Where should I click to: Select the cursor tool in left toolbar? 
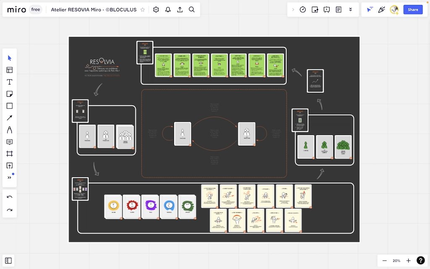click(10, 58)
